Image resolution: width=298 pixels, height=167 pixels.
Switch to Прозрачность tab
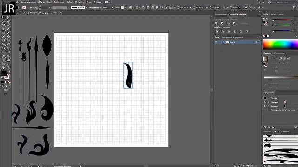(280, 53)
